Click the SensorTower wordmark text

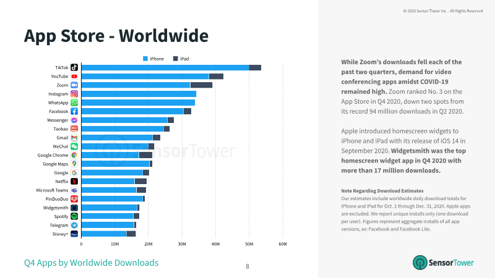(451, 263)
